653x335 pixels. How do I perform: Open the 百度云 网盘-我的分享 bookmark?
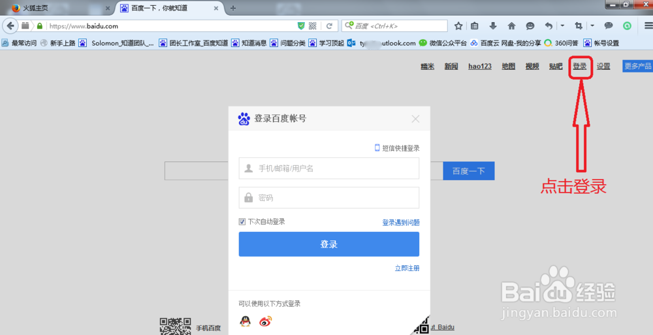click(505, 43)
